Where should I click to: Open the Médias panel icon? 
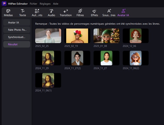[8, 11]
